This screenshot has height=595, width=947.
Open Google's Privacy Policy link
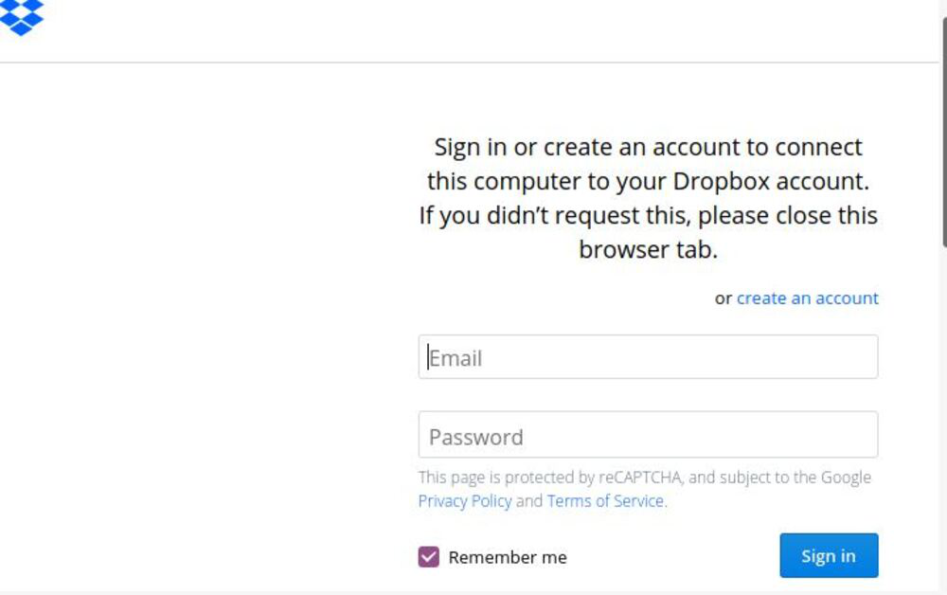coord(464,501)
